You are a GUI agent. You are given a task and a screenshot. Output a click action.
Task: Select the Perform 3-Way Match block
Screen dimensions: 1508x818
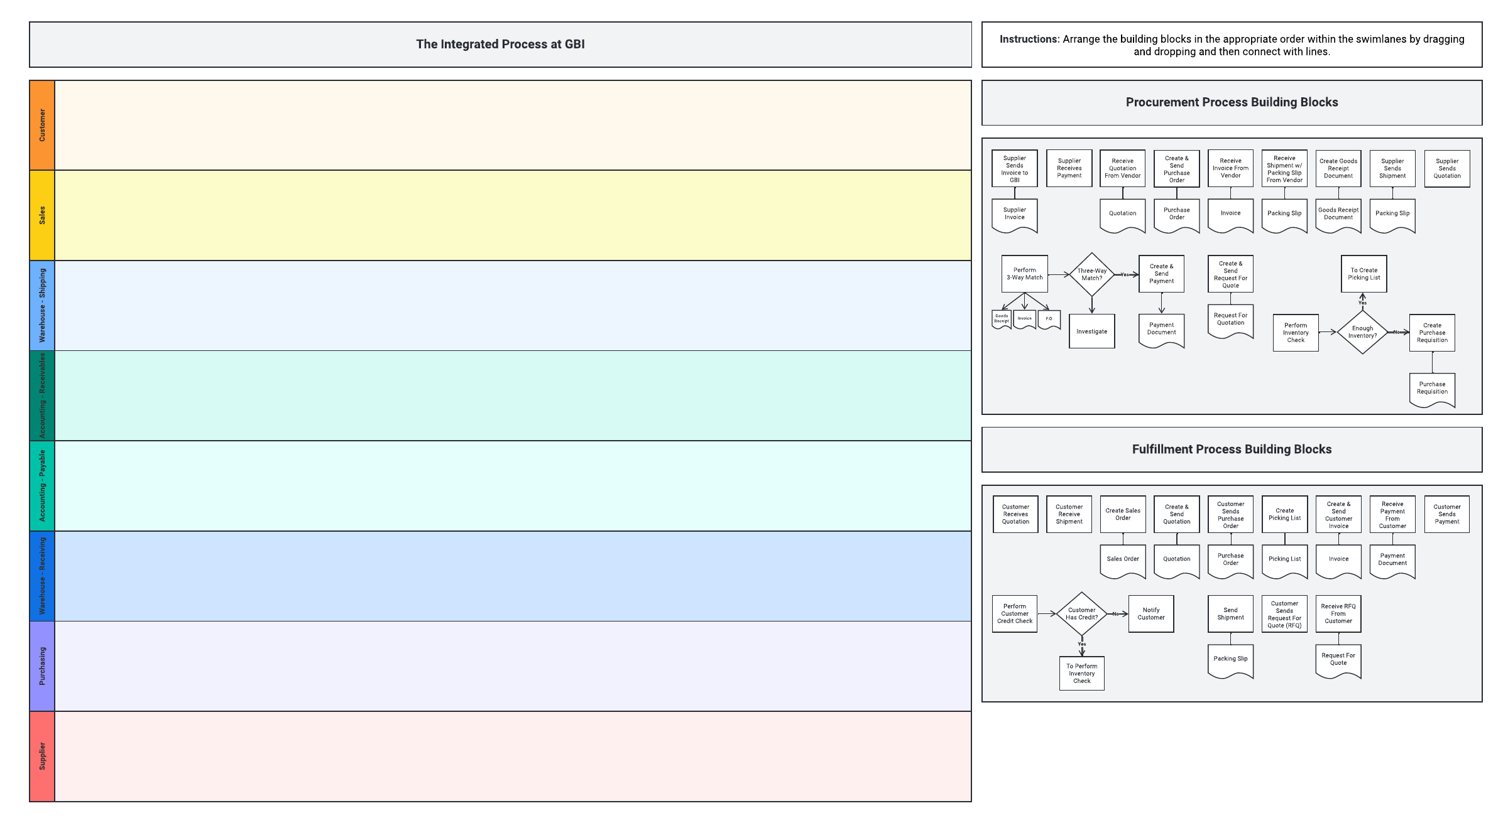(x=1024, y=274)
